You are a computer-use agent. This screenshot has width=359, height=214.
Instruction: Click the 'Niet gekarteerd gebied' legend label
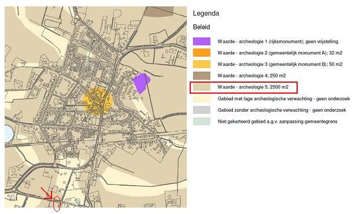tap(277, 121)
